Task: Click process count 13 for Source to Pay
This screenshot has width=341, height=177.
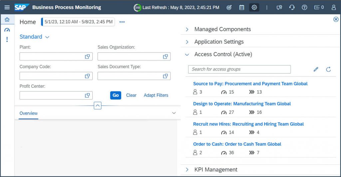Action: point(255,92)
